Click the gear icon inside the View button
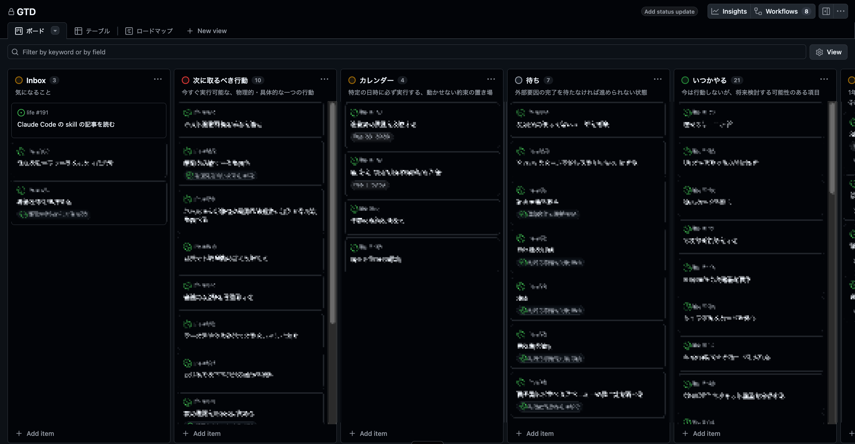The width and height of the screenshot is (855, 444). tap(820, 52)
